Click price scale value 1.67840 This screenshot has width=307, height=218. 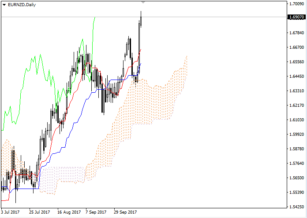point(296,33)
